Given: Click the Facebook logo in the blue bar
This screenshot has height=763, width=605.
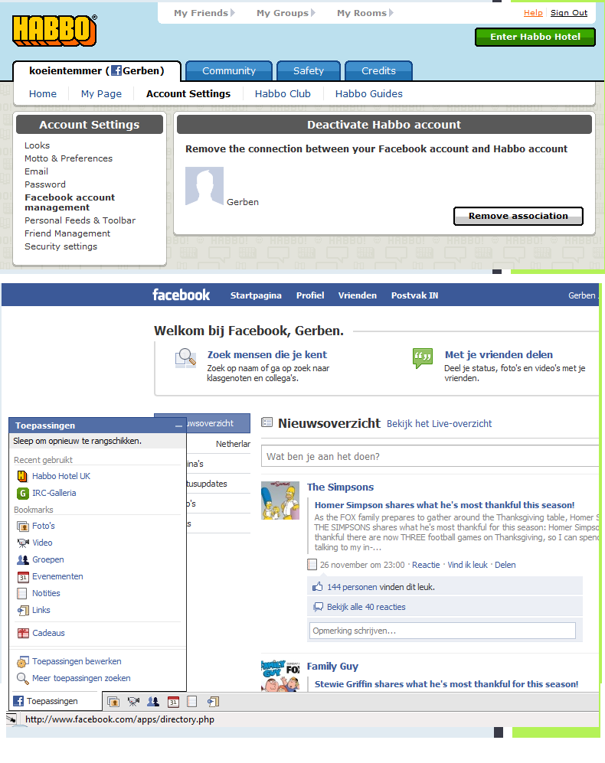Looking at the screenshot, I should pos(181,295).
